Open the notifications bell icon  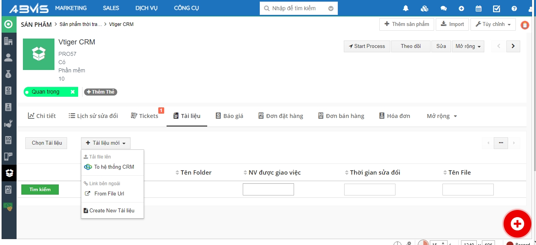pos(406,8)
